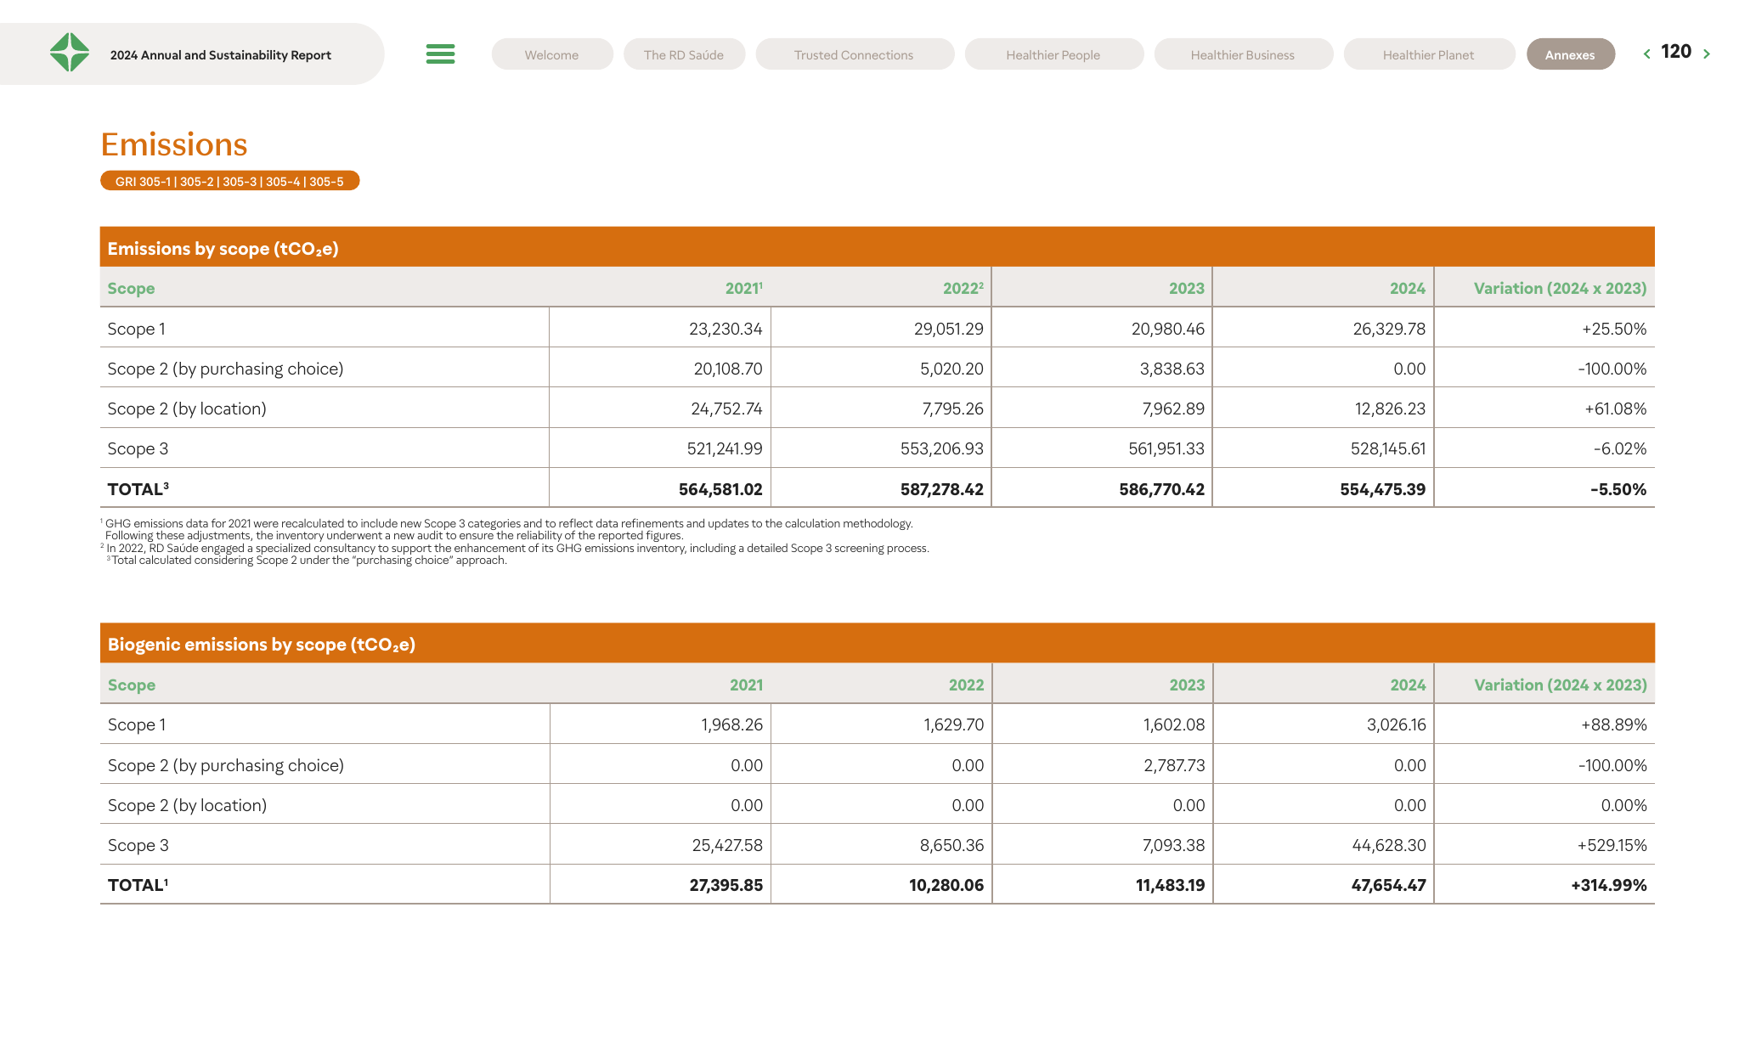Screen dimensions: 1756x1054
Task: Open the Healthier Business tab
Action: click(1243, 54)
